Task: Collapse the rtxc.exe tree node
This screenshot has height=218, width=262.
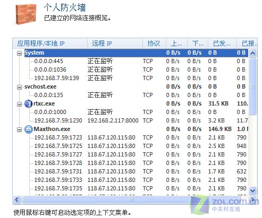Action: point(19,104)
